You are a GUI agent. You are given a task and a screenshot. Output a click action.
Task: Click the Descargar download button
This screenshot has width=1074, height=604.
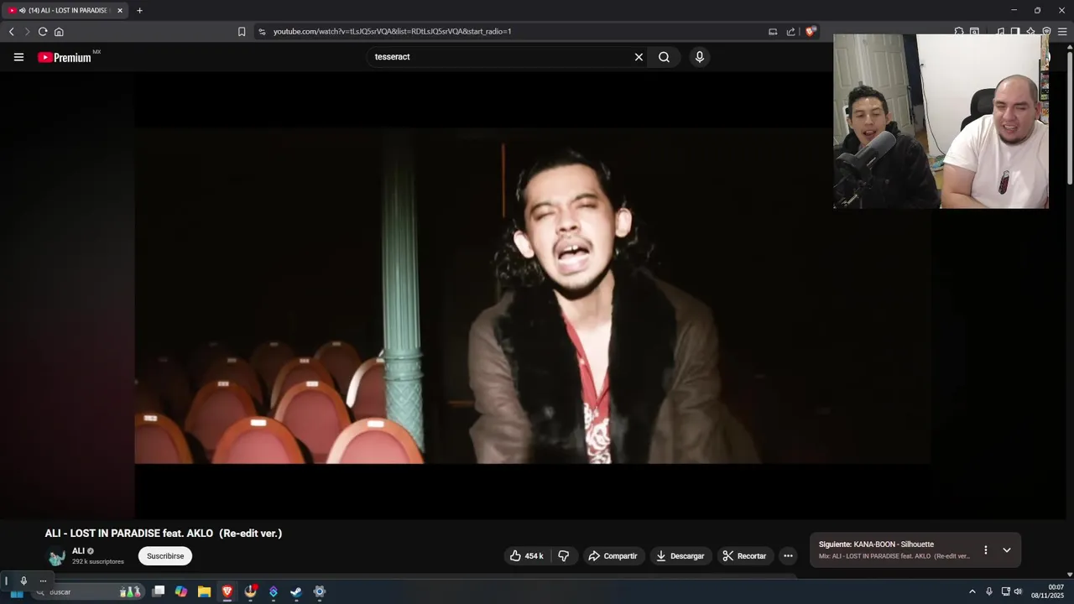(x=680, y=556)
